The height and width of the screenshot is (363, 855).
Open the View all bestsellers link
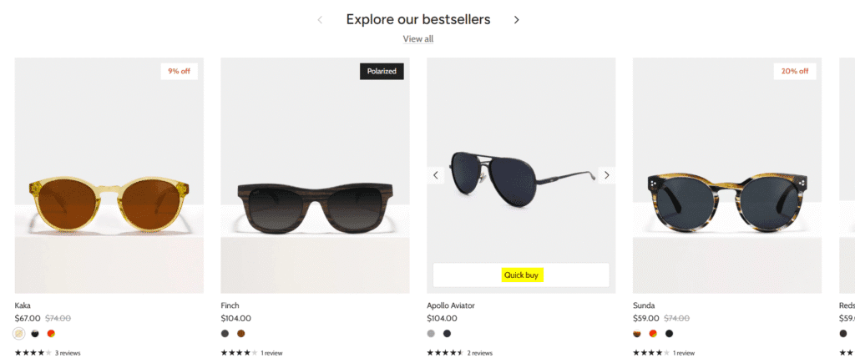(x=418, y=39)
